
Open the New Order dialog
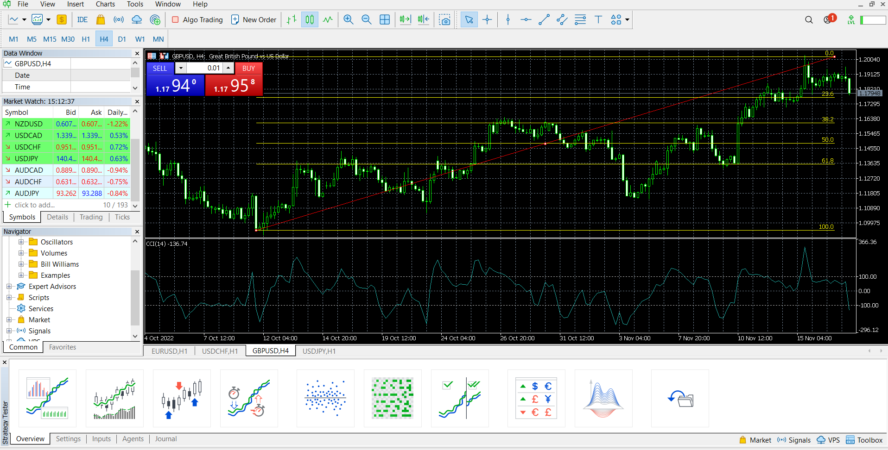pos(254,19)
